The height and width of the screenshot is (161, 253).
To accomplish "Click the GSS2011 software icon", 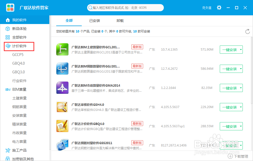I will click(62, 145).
